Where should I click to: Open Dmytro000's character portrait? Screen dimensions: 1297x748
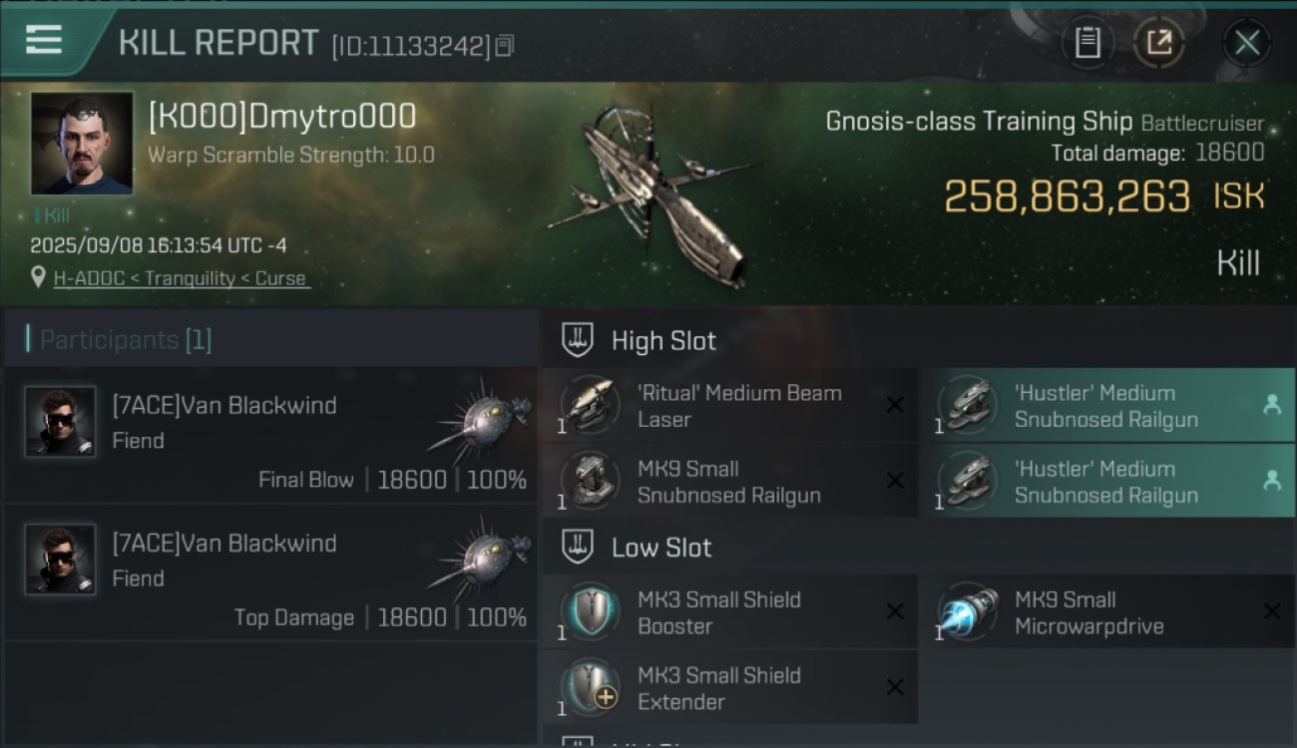click(x=82, y=144)
